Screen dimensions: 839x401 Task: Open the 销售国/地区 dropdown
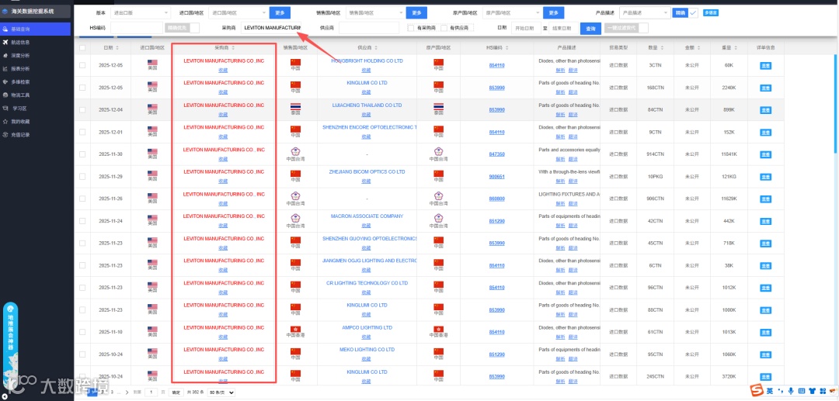coord(375,13)
